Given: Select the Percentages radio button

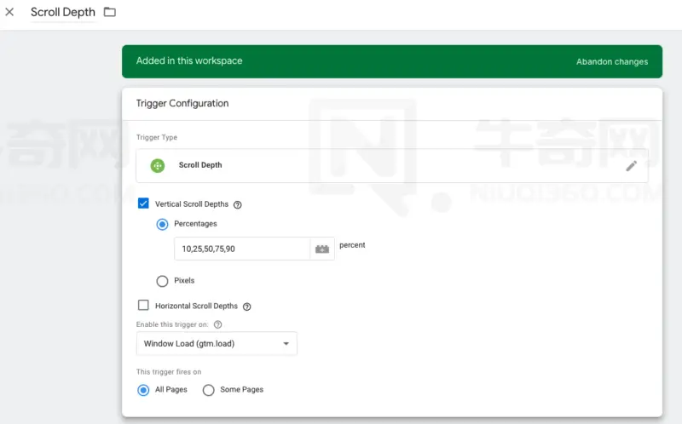Looking at the screenshot, I should [x=162, y=224].
